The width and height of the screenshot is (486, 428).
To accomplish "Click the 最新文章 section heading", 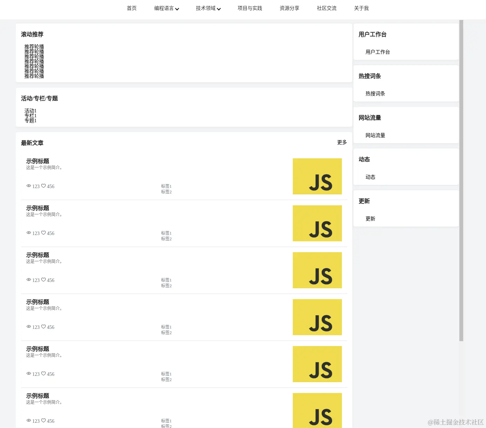I will coord(32,143).
